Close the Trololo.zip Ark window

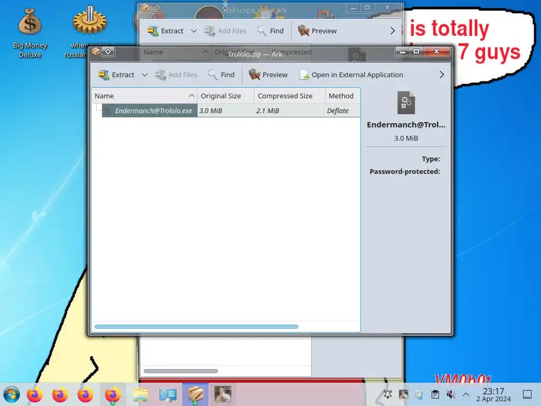click(437, 51)
